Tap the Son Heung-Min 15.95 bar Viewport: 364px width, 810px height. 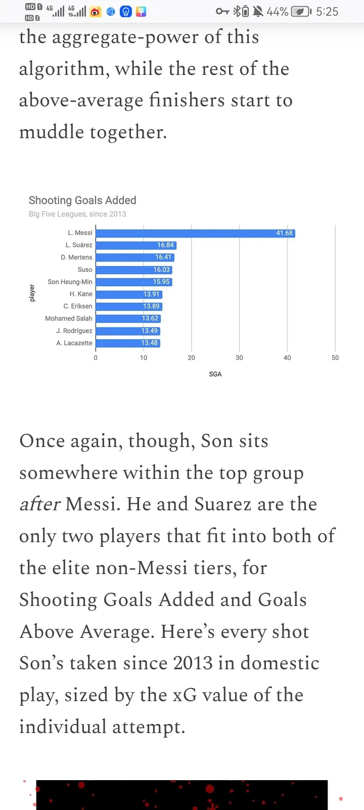[x=133, y=282]
